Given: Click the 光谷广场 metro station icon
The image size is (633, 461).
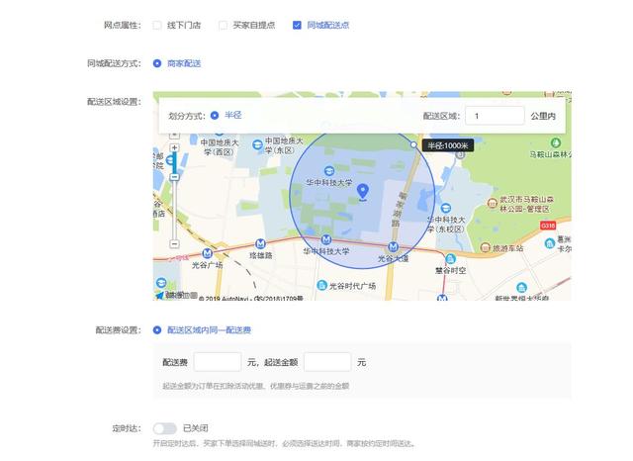Looking at the screenshot, I should [x=207, y=253].
